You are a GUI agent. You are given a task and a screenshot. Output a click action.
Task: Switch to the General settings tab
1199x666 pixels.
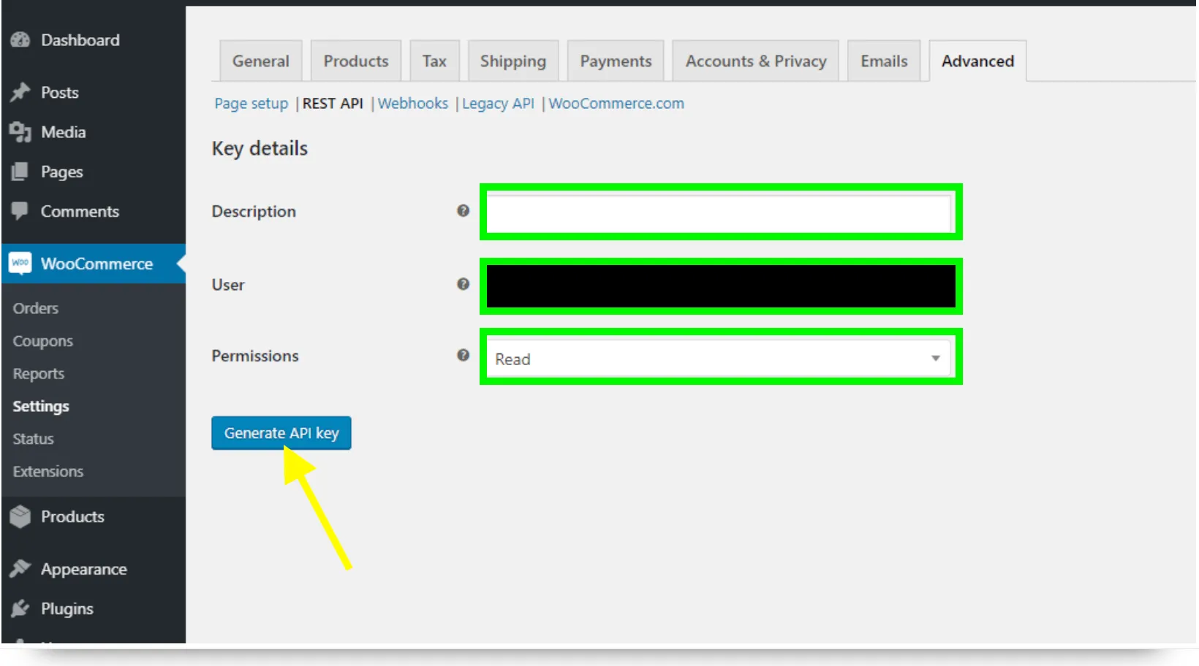(x=261, y=61)
